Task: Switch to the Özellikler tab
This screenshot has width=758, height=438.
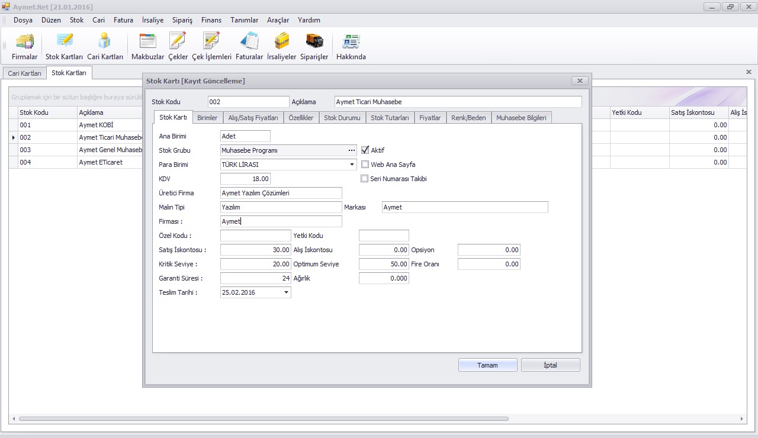Action: [301, 118]
